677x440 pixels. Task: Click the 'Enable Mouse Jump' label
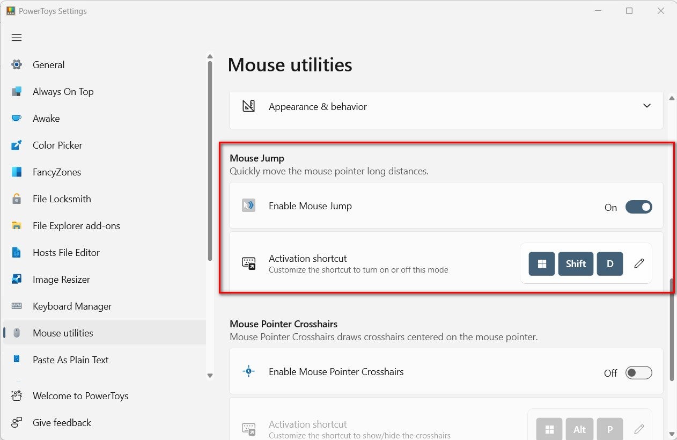pyautogui.click(x=310, y=206)
